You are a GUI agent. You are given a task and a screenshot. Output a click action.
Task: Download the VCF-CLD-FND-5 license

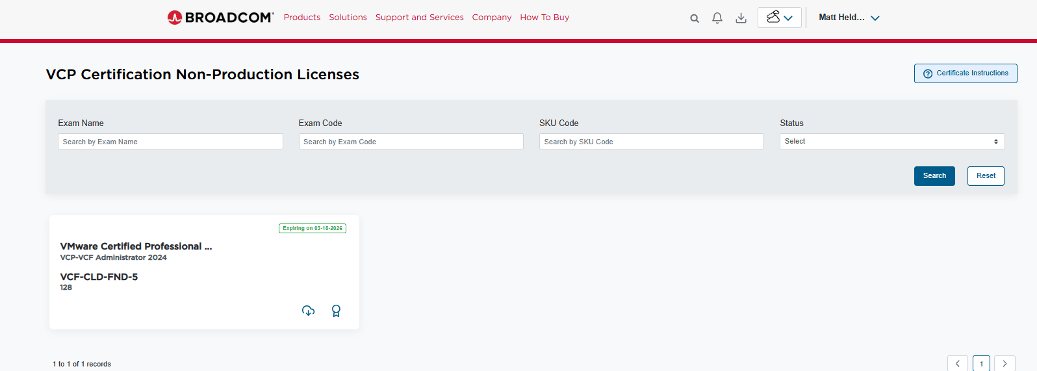click(309, 311)
